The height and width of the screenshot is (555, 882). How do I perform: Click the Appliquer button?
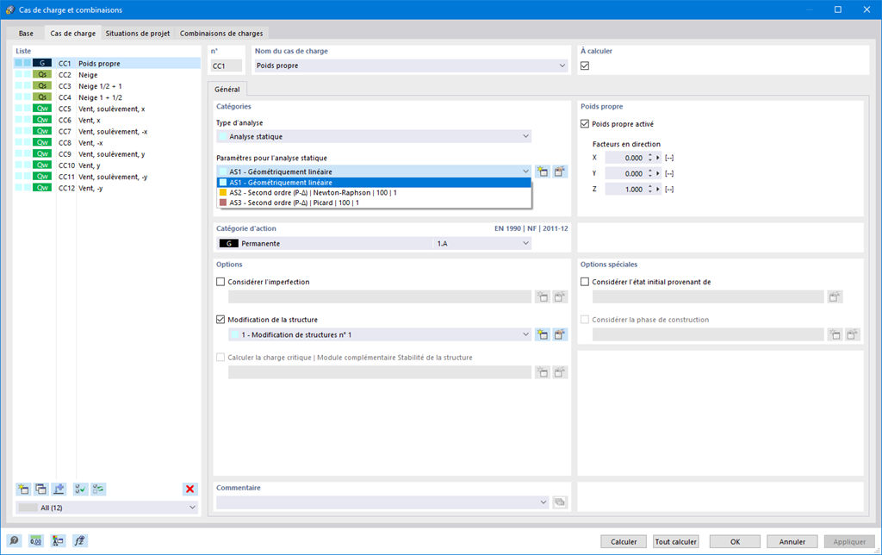click(849, 541)
